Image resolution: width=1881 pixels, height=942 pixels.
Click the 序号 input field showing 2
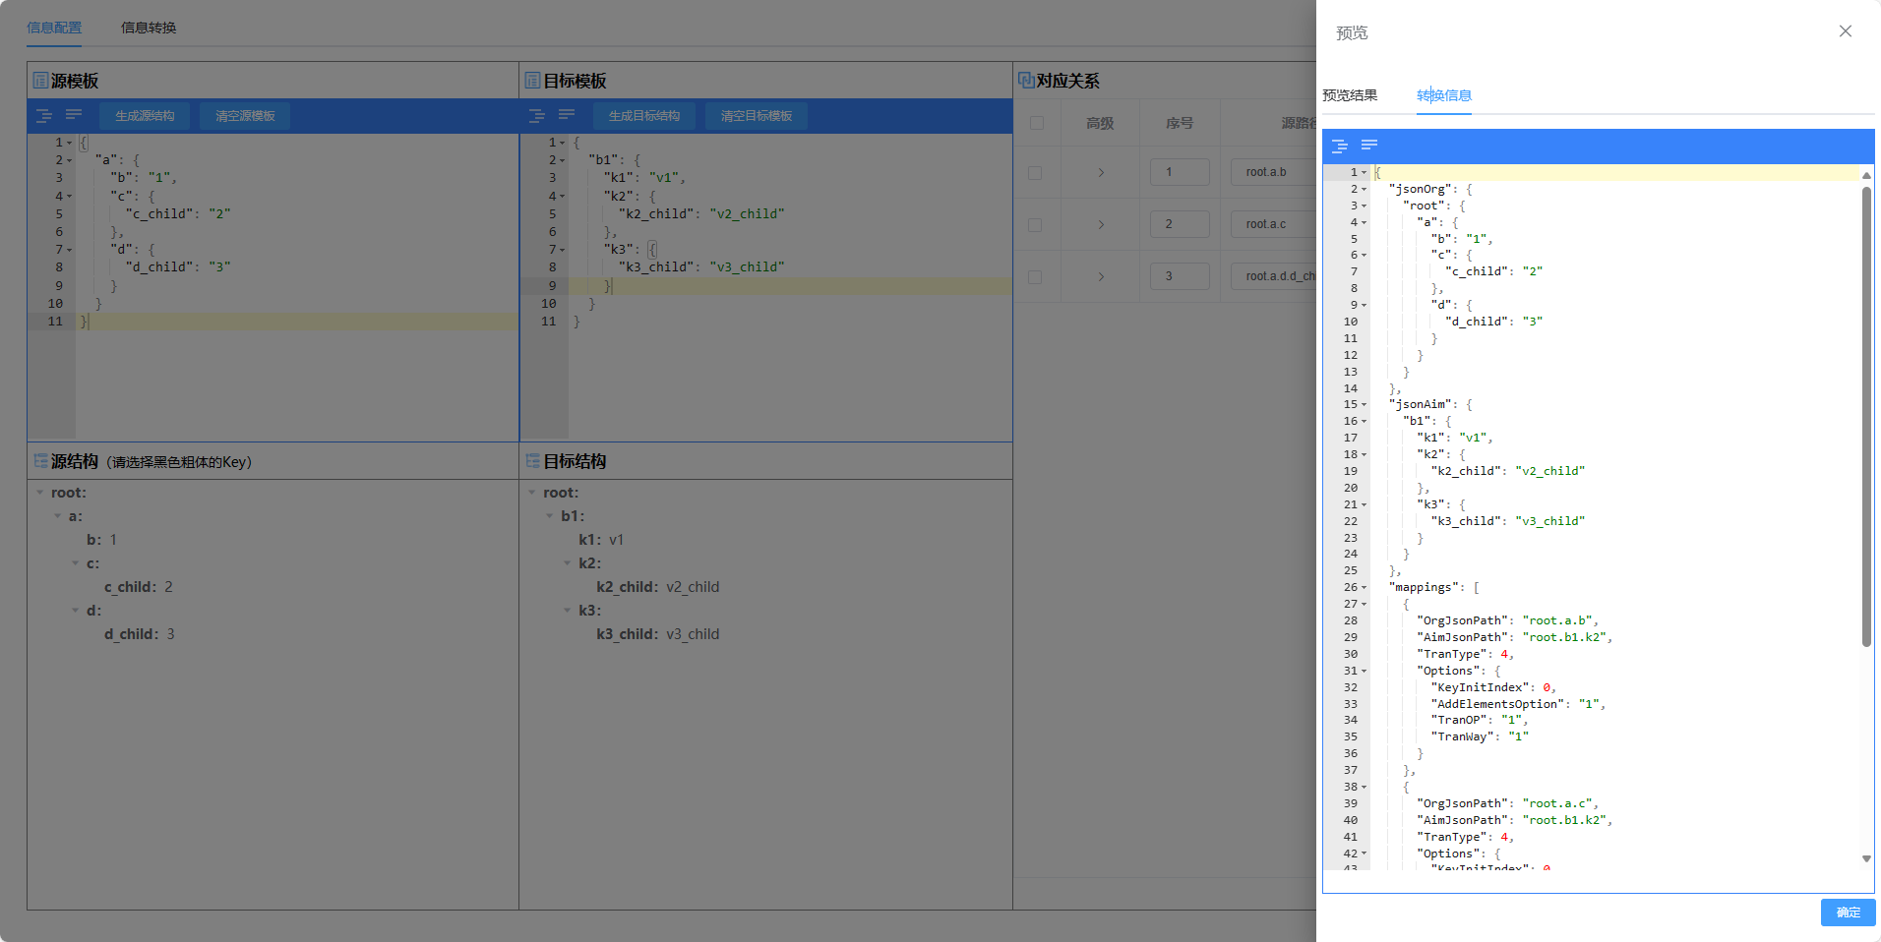point(1179,224)
